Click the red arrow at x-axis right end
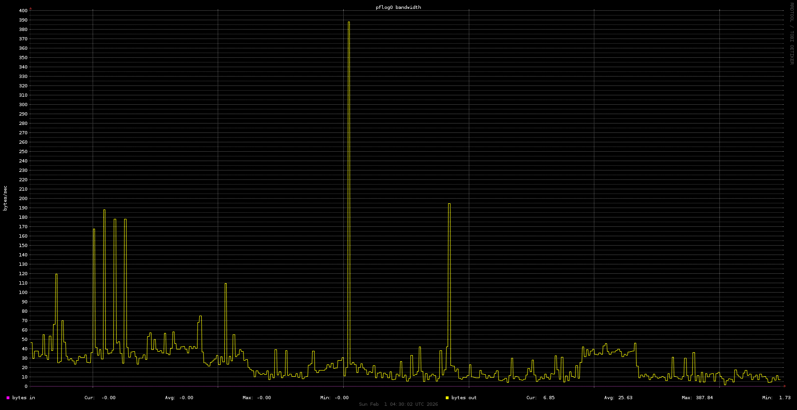 tap(784, 386)
